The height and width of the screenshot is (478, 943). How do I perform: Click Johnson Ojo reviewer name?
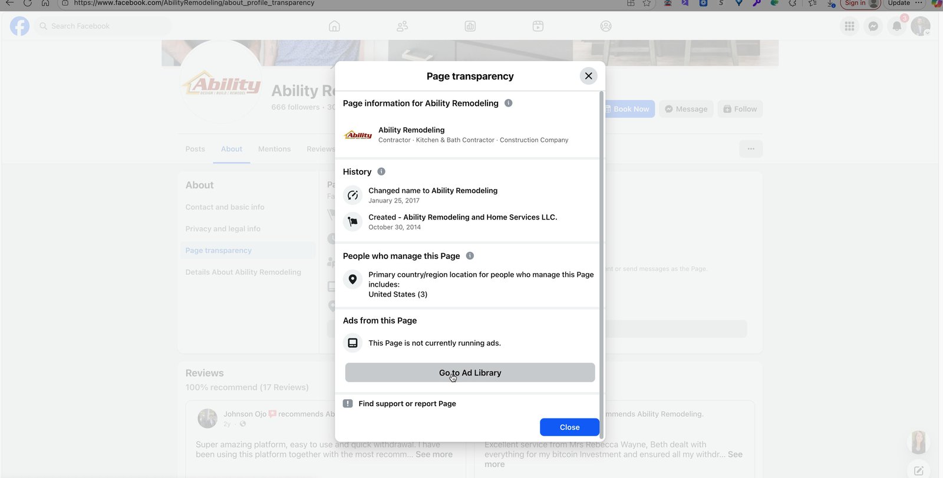245,414
